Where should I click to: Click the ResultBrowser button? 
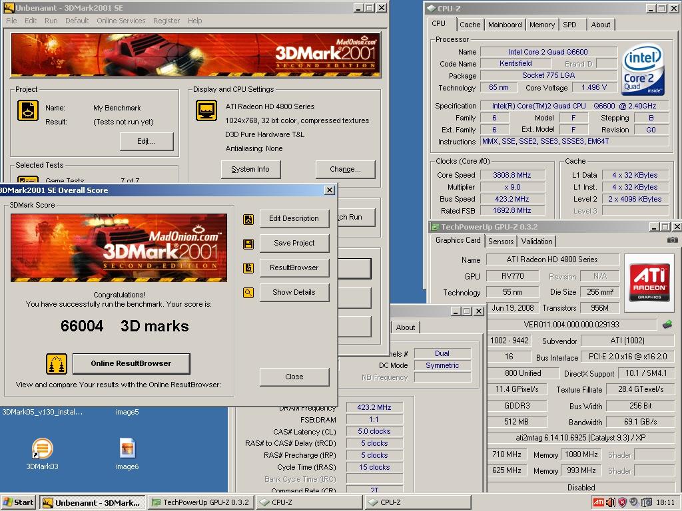[x=294, y=267]
